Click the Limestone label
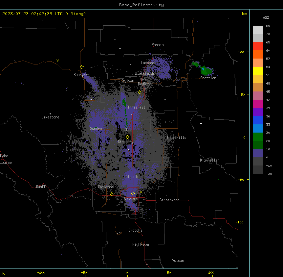This screenshot has height=277, width=283. coord(50,117)
